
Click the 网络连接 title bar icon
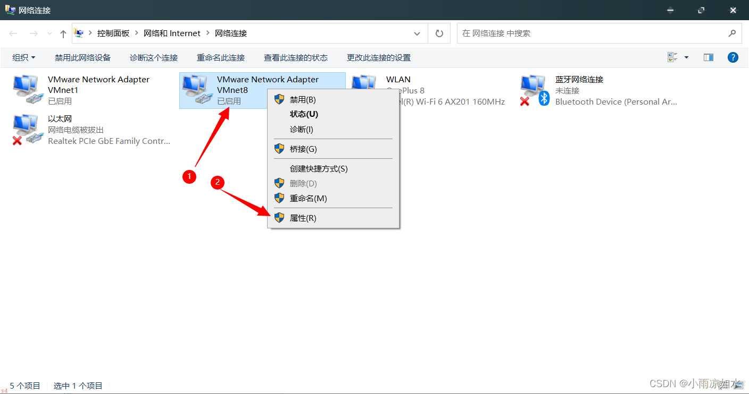click(x=10, y=10)
